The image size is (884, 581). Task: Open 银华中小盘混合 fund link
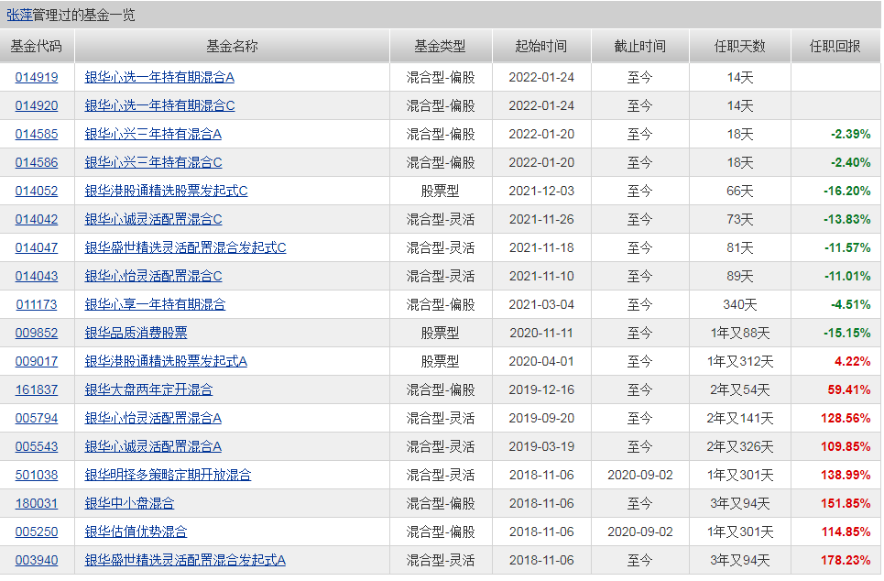click(129, 504)
